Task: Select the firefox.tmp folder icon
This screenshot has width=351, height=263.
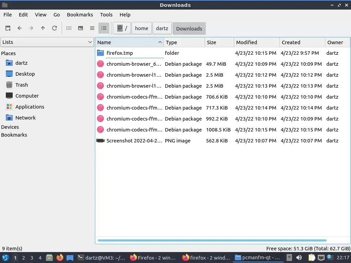Action: pos(100,53)
